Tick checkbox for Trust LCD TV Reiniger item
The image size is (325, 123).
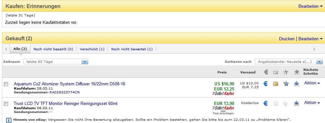(6, 104)
